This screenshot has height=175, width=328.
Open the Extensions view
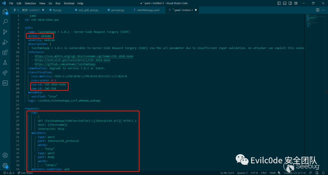pyautogui.click(x=5, y=52)
